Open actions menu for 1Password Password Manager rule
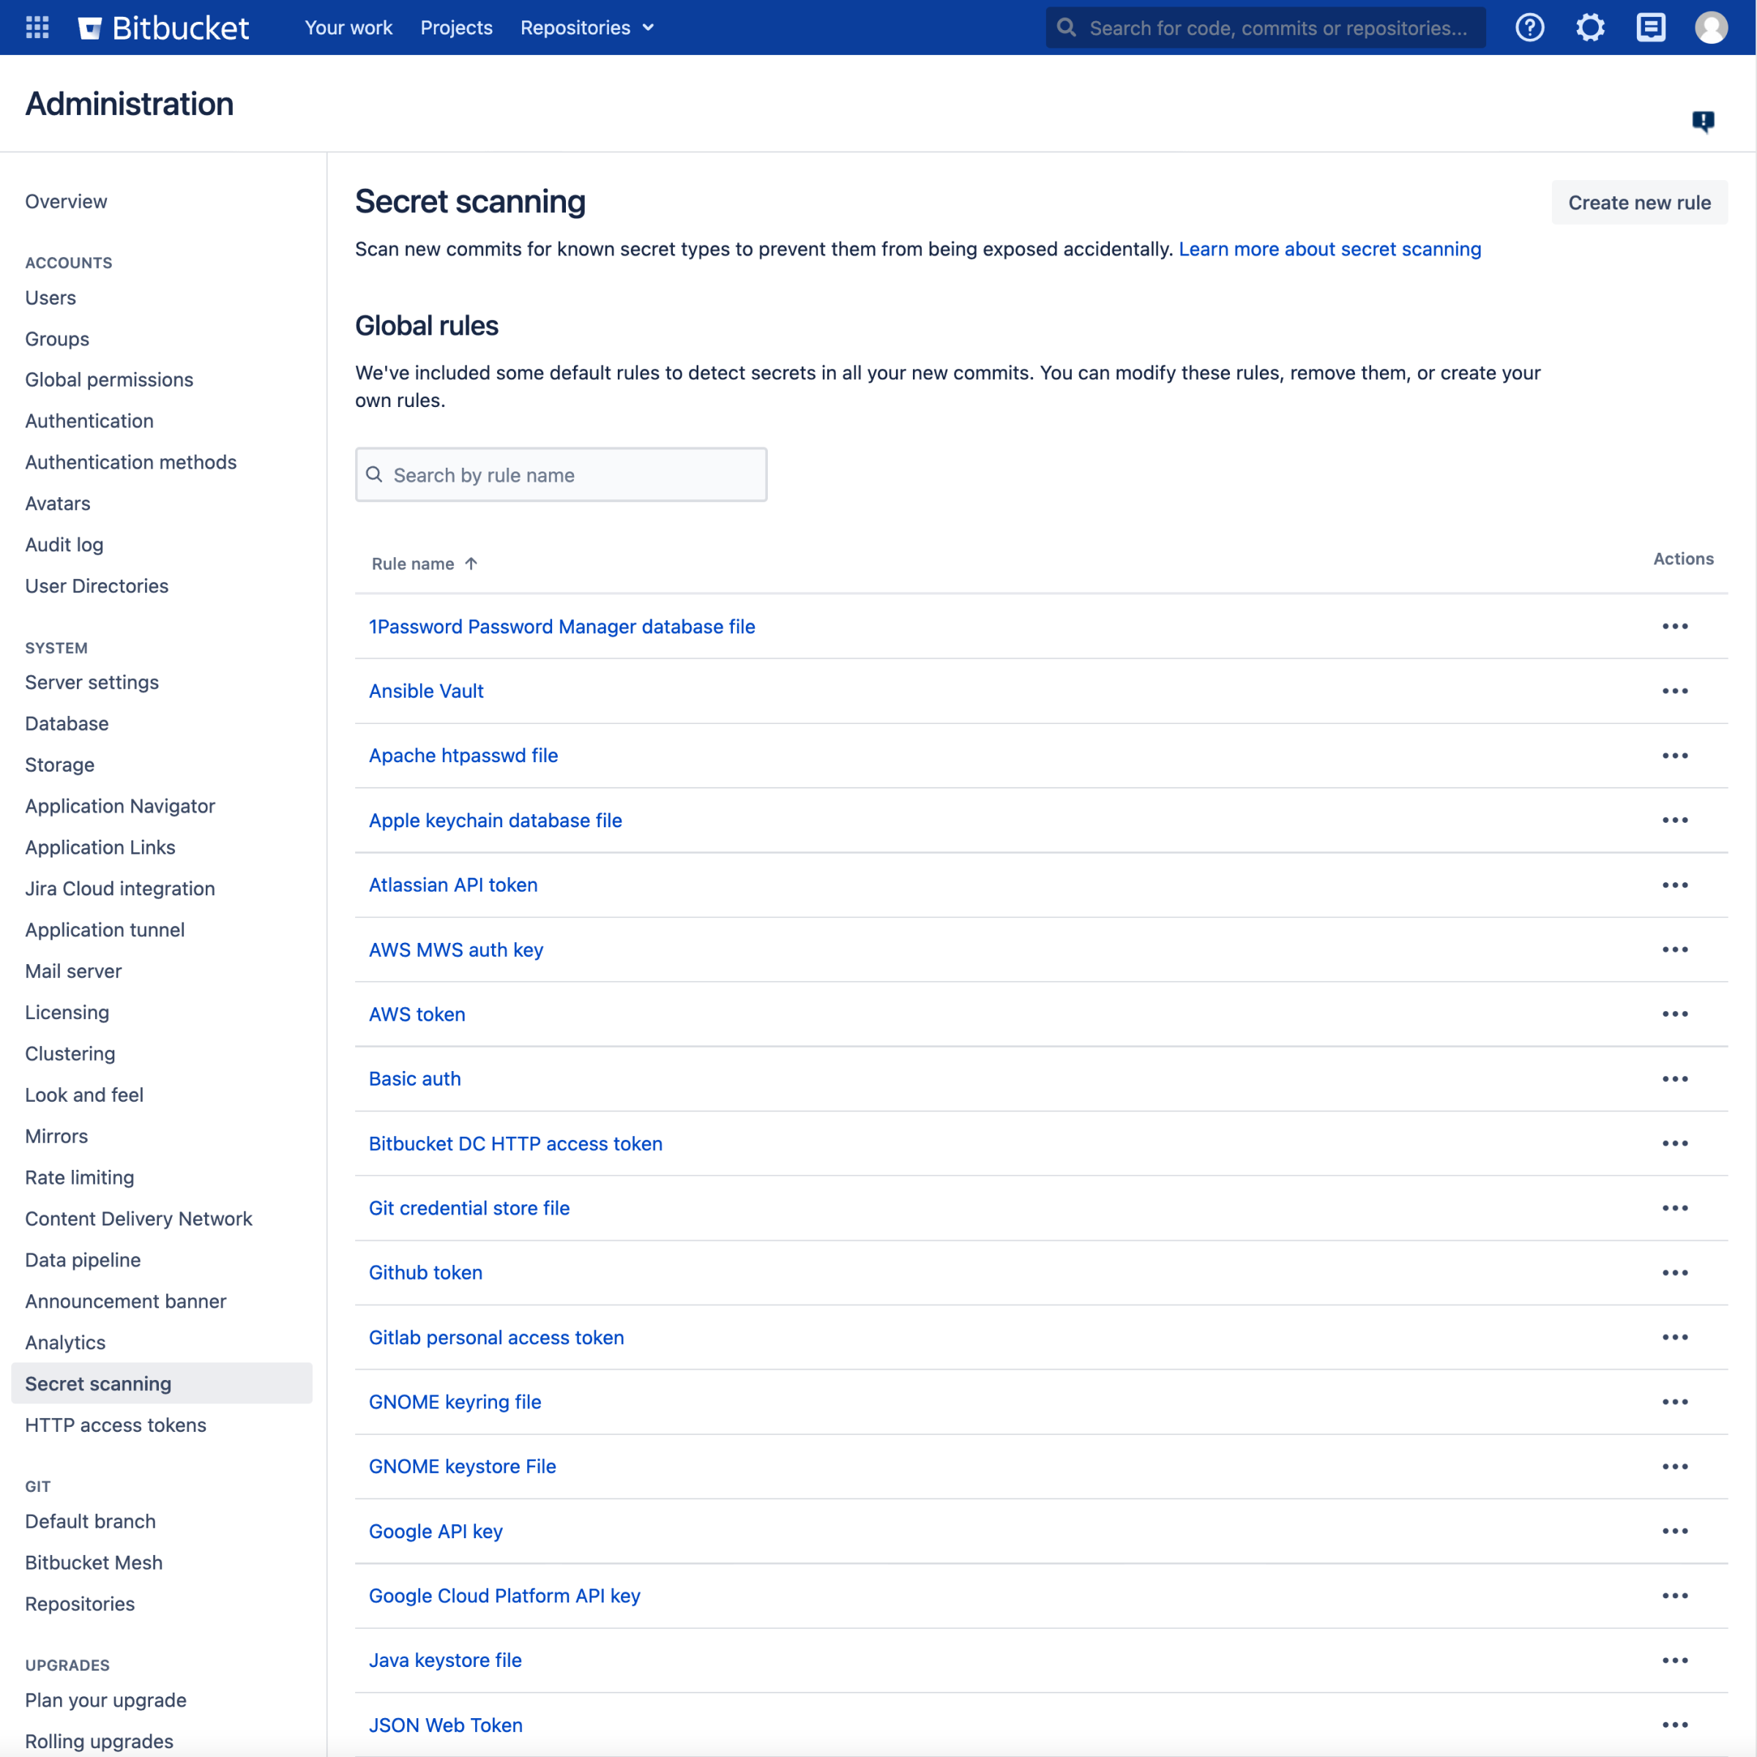1757x1757 pixels. click(1675, 627)
